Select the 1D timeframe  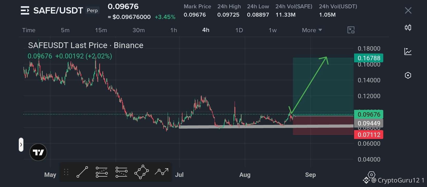tap(239, 30)
